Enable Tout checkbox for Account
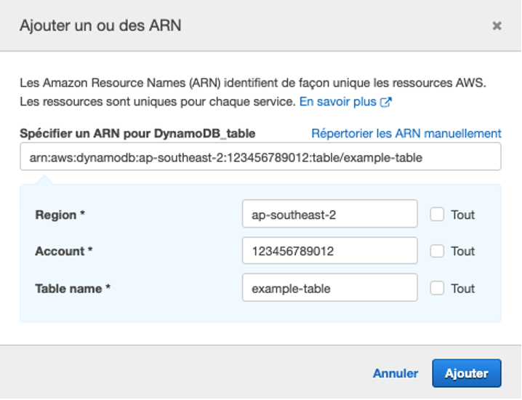 [x=437, y=251]
